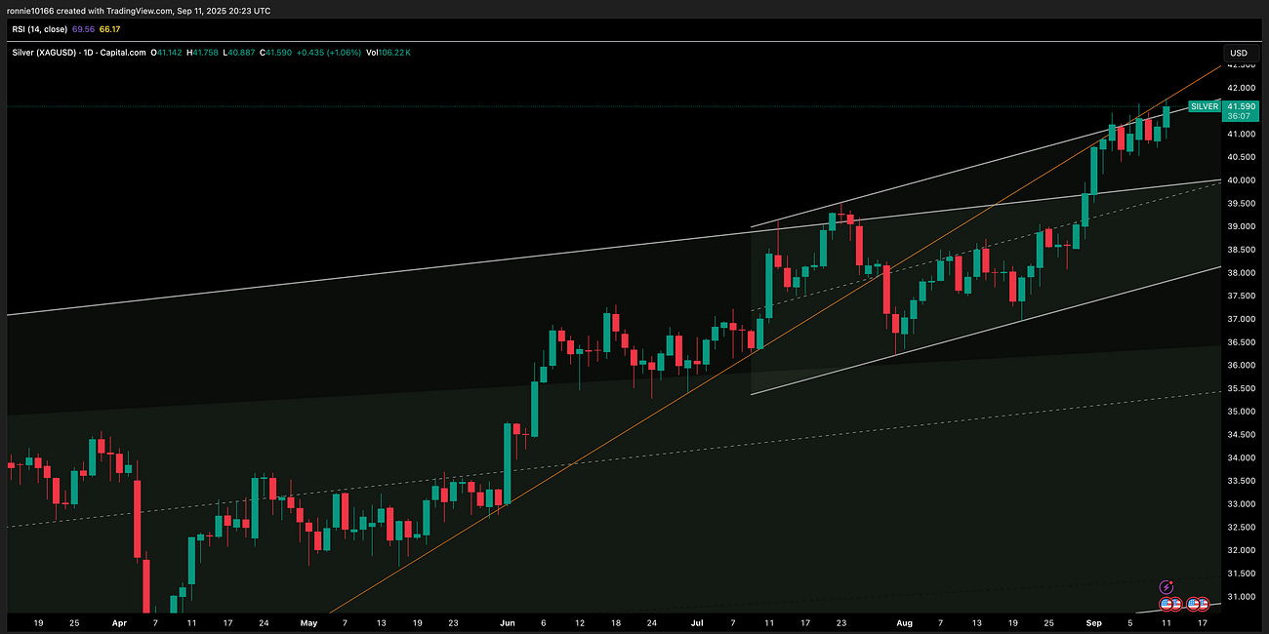Click the rightmost US flag calendar event icon

1203,604
